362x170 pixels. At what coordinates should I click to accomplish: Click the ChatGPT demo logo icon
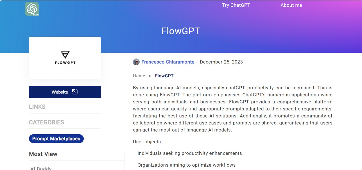coord(32,9)
